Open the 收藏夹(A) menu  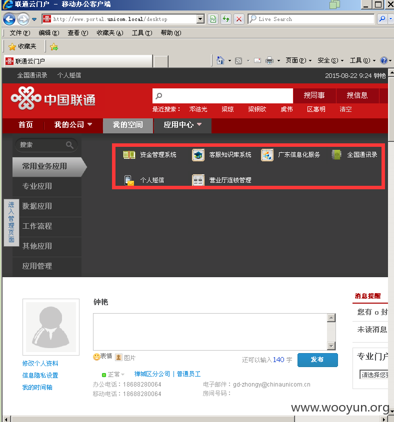(110, 33)
